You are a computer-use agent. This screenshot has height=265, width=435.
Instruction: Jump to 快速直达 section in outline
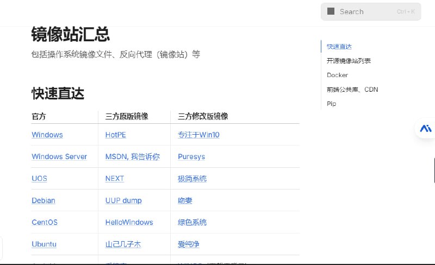339,47
